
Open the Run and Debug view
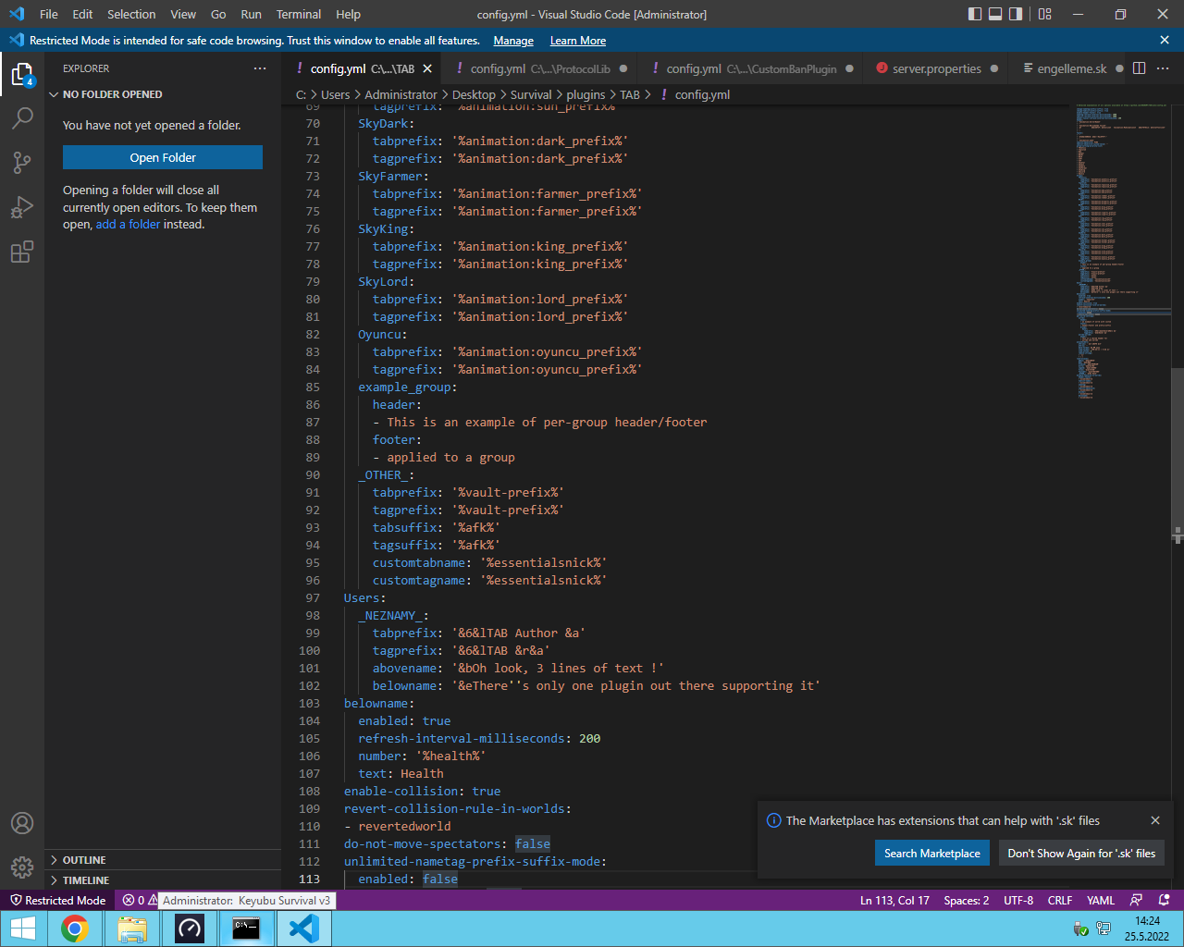(x=22, y=207)
